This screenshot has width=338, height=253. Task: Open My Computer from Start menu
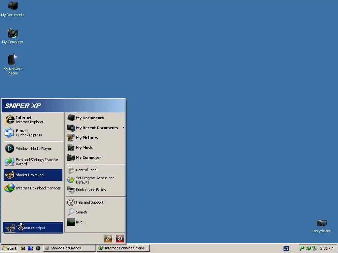click(96, 157)
